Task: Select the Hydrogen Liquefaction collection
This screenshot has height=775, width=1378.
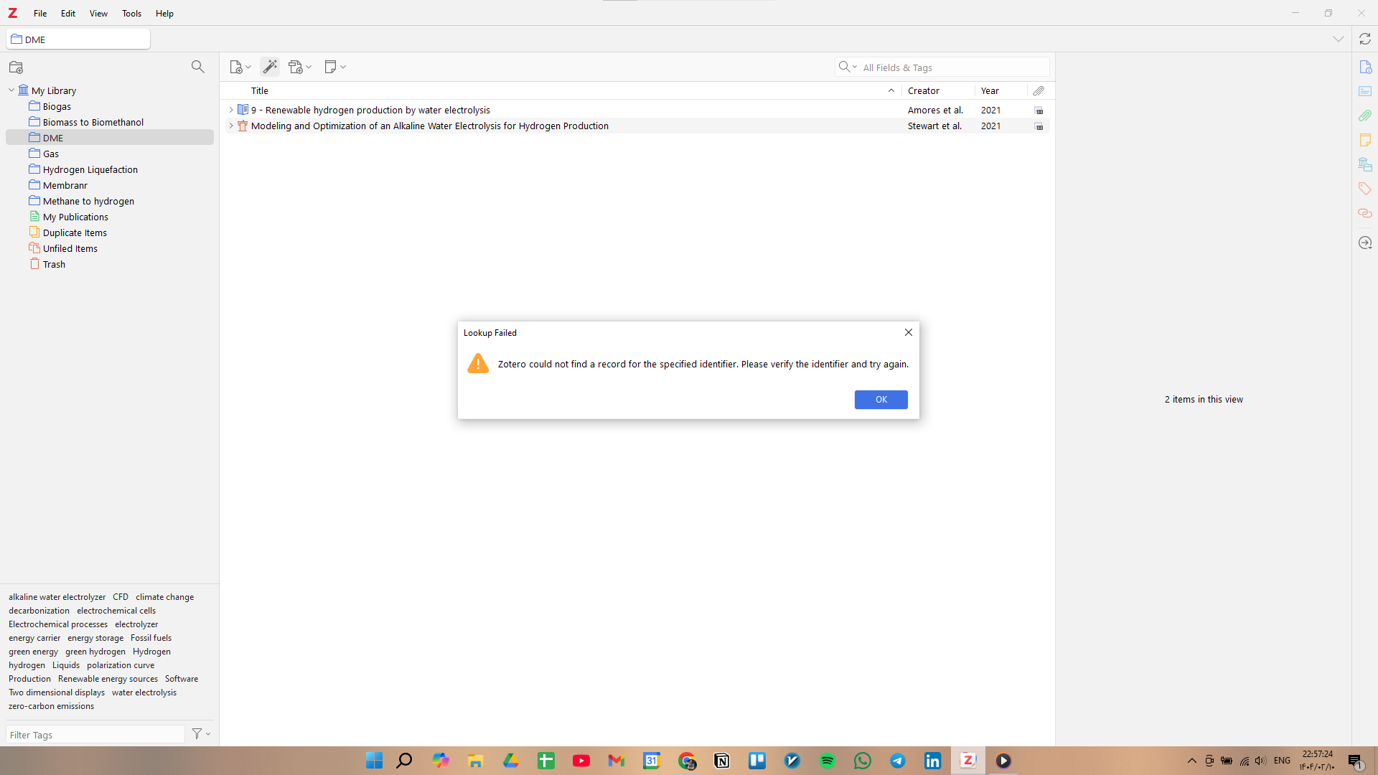Action: [x=90, y=169]
